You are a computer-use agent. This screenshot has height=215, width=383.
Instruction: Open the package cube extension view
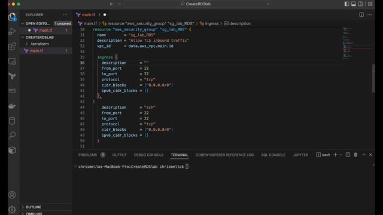pyautogui.click(x=12, y=150)
